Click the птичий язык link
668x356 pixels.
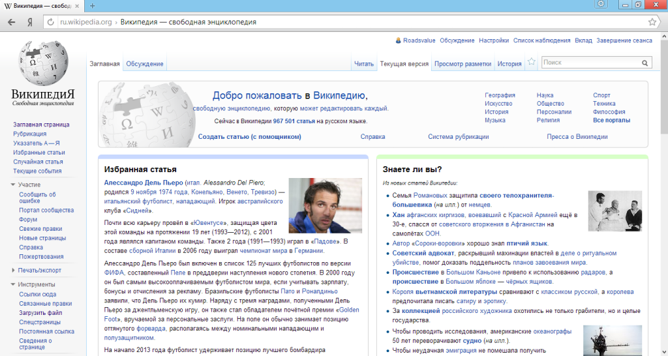pos(526,244)
